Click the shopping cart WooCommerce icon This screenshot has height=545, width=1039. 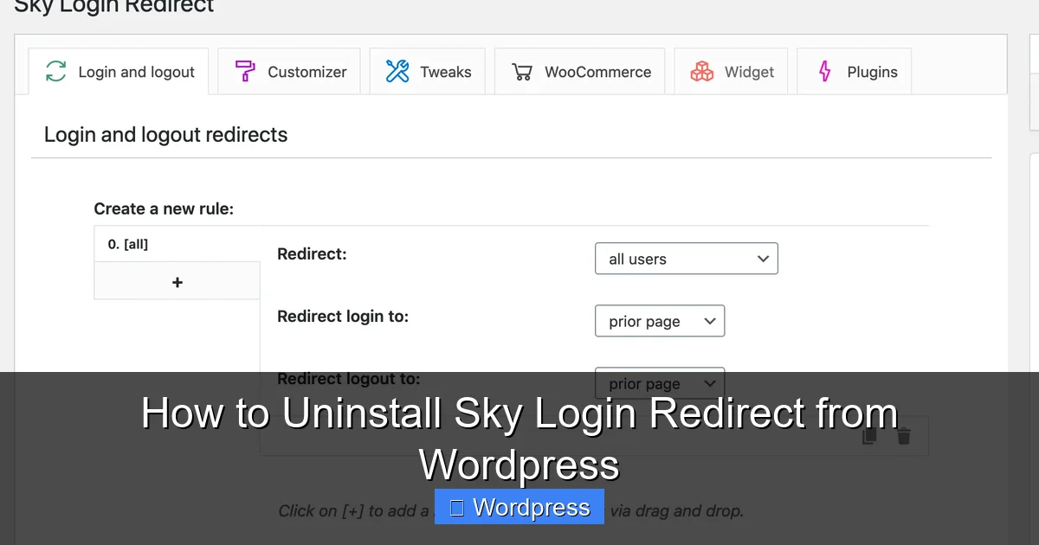coord(521,72)
